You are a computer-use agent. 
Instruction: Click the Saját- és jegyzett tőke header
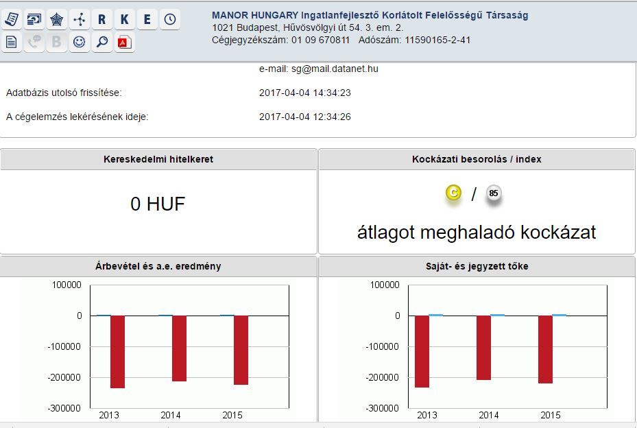point(477,266)
